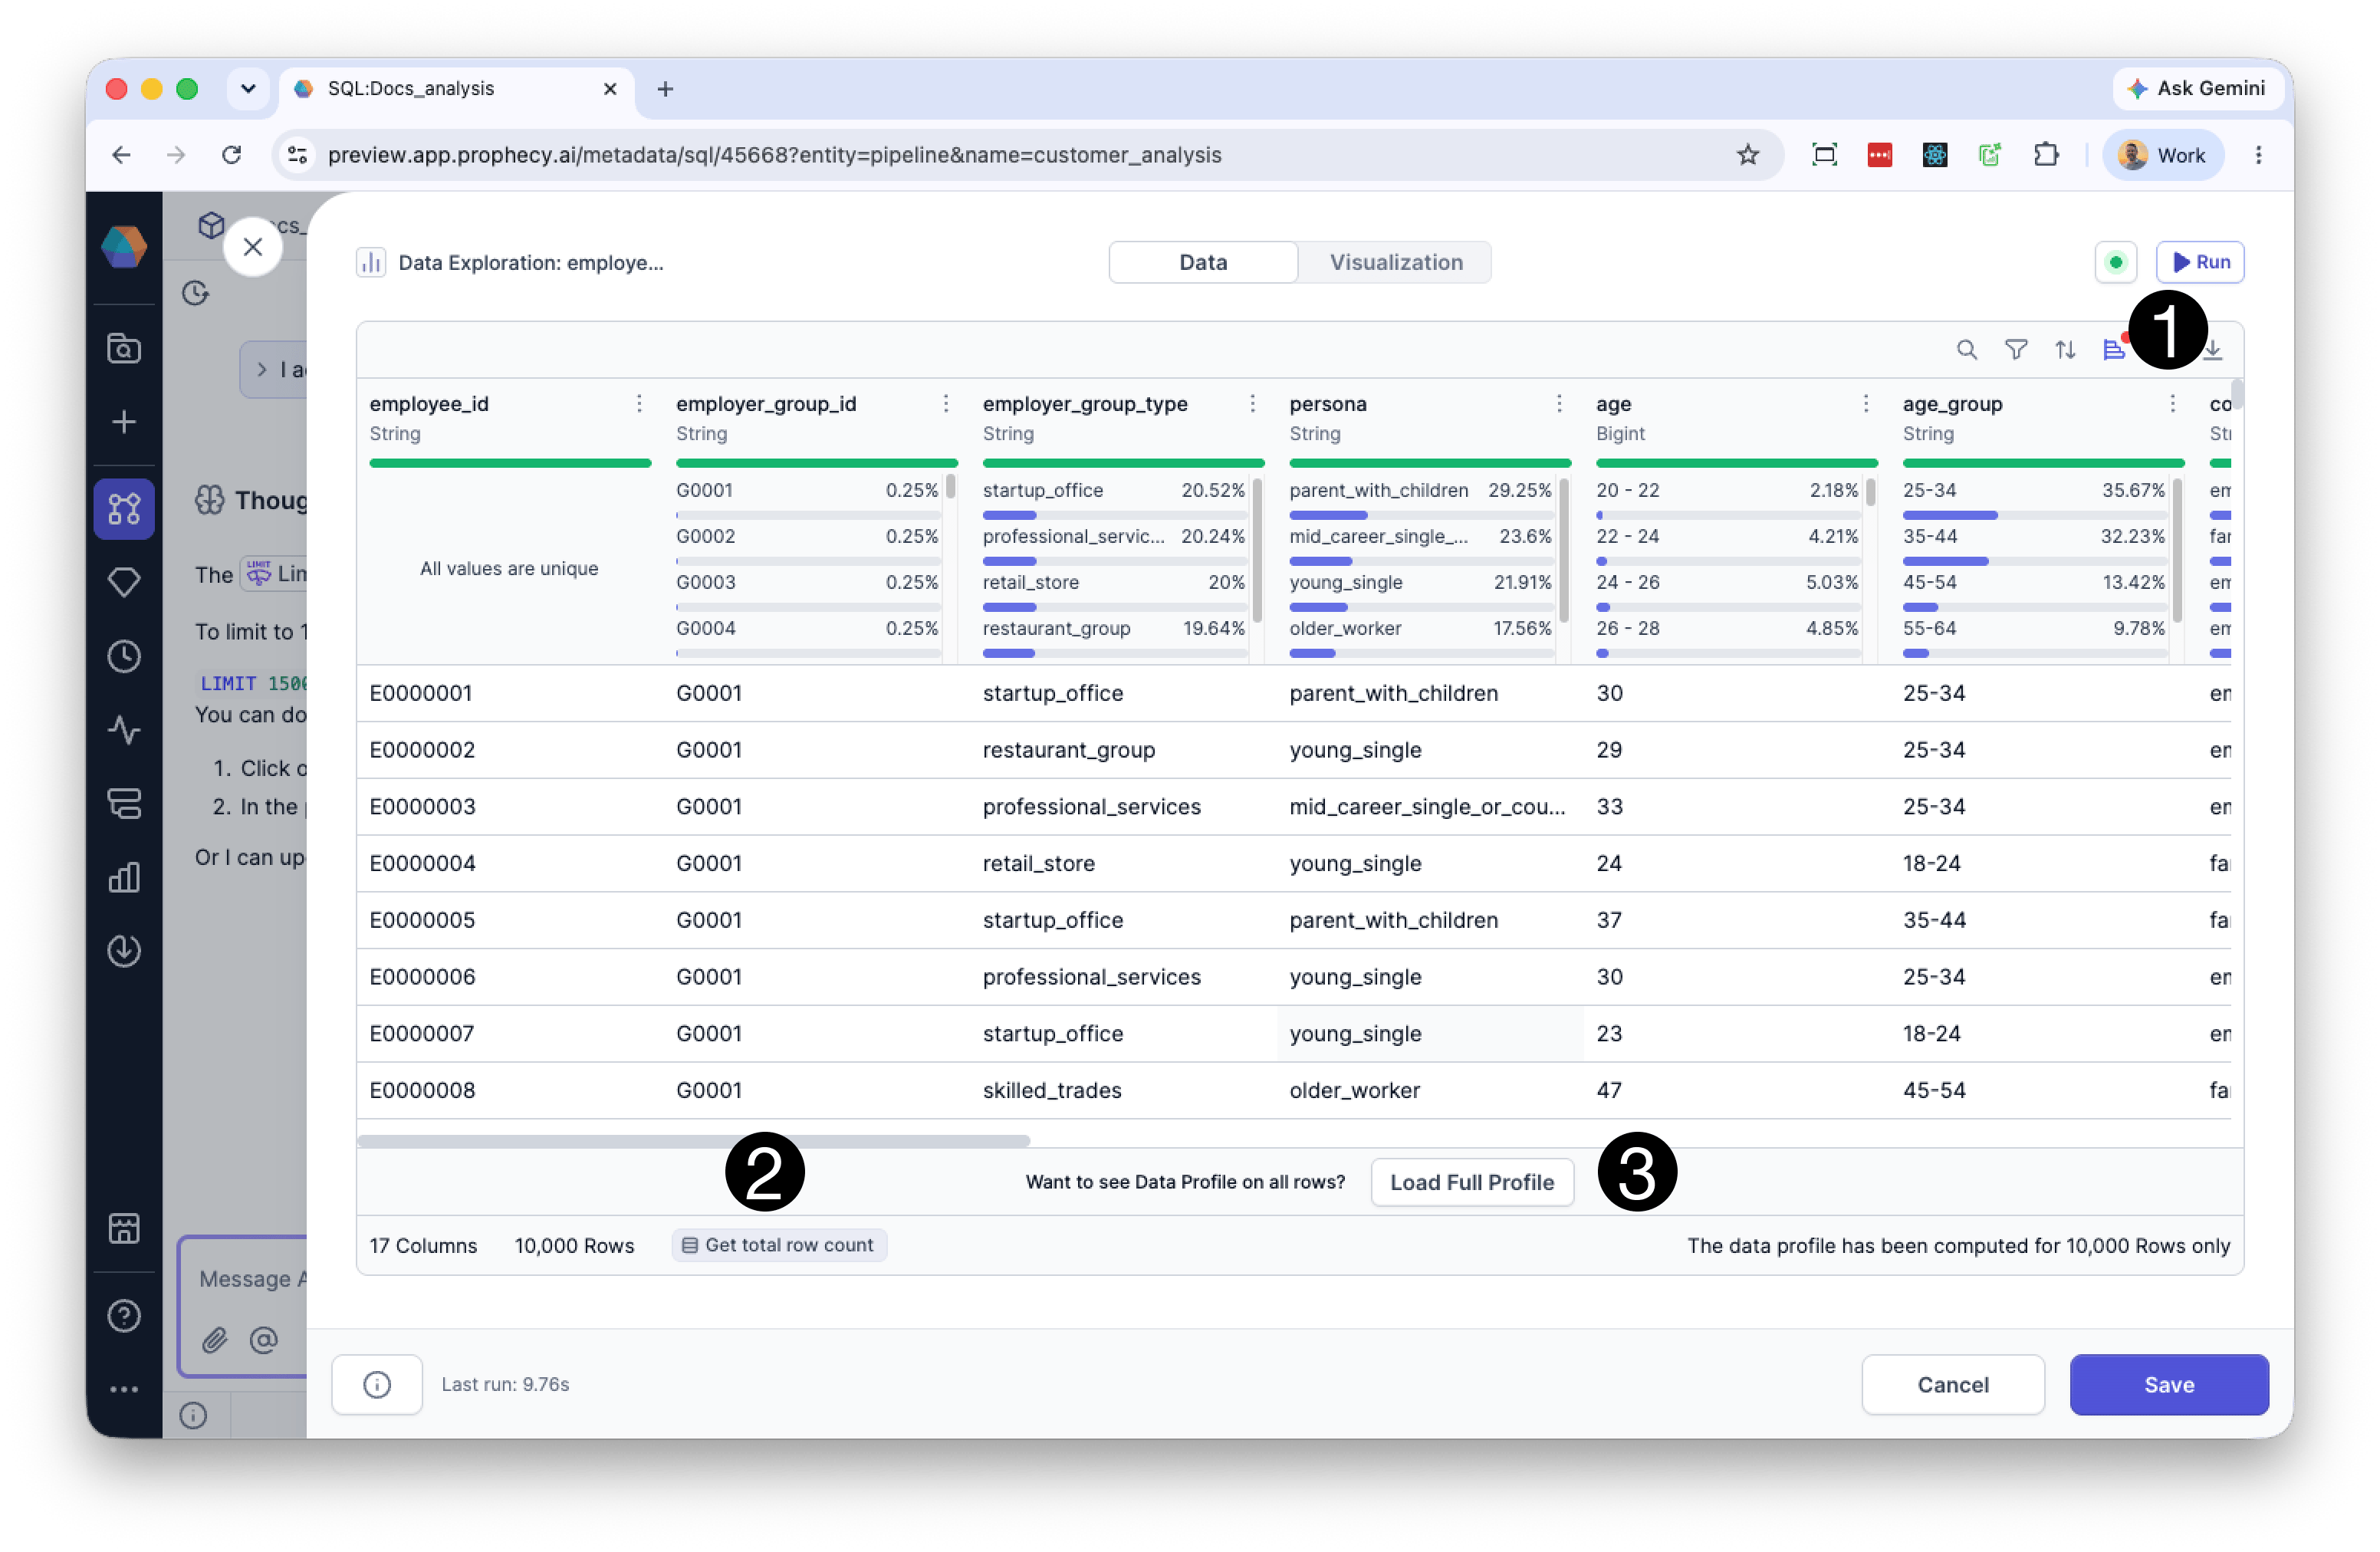Open the tag-shaped icon in left sidebar
The image size is (2380, 1552).
[124, 582]
